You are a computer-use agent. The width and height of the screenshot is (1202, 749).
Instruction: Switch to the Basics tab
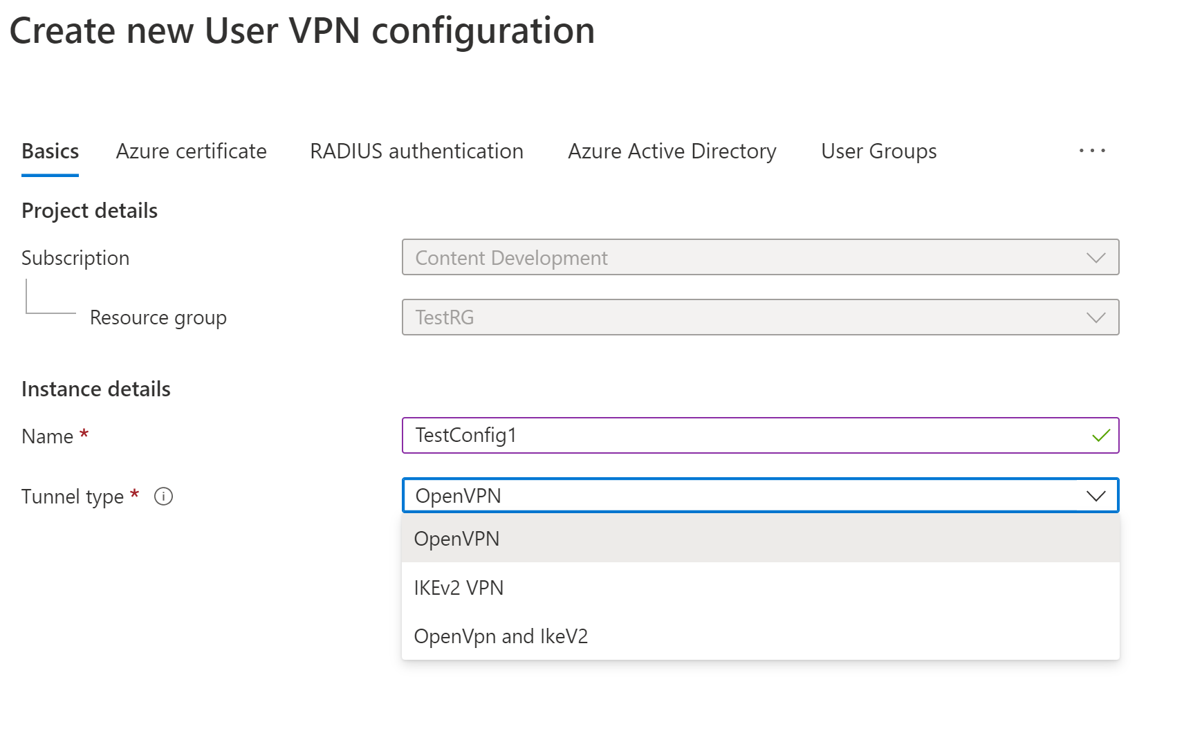(x=50, y=151)
